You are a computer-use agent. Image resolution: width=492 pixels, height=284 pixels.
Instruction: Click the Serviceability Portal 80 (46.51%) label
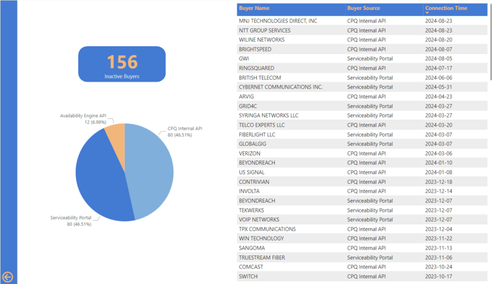tap(70, 221)
